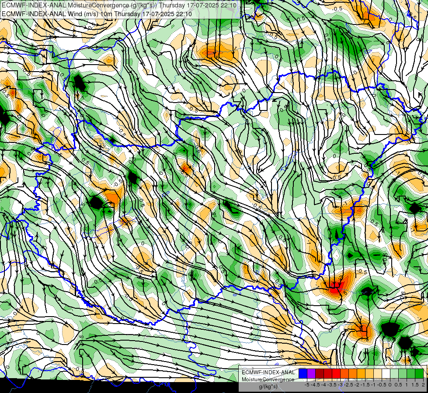The height and width of the screenshot is (393, 428).
Task: Click the pale peach swatch between -1 and -0.5
Action: pyautogui.click(x=378, y=373)
